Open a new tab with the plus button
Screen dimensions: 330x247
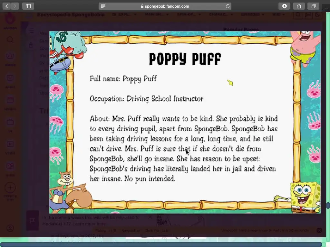coord(326,8)
